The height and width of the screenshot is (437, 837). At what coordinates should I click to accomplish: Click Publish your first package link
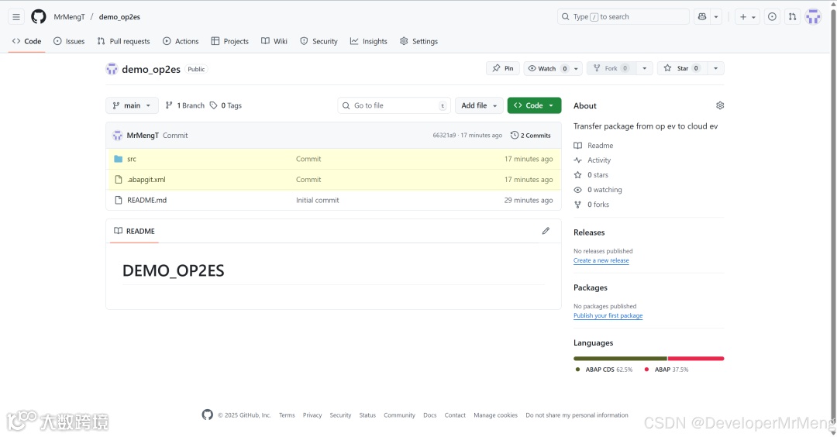(608, 315)
